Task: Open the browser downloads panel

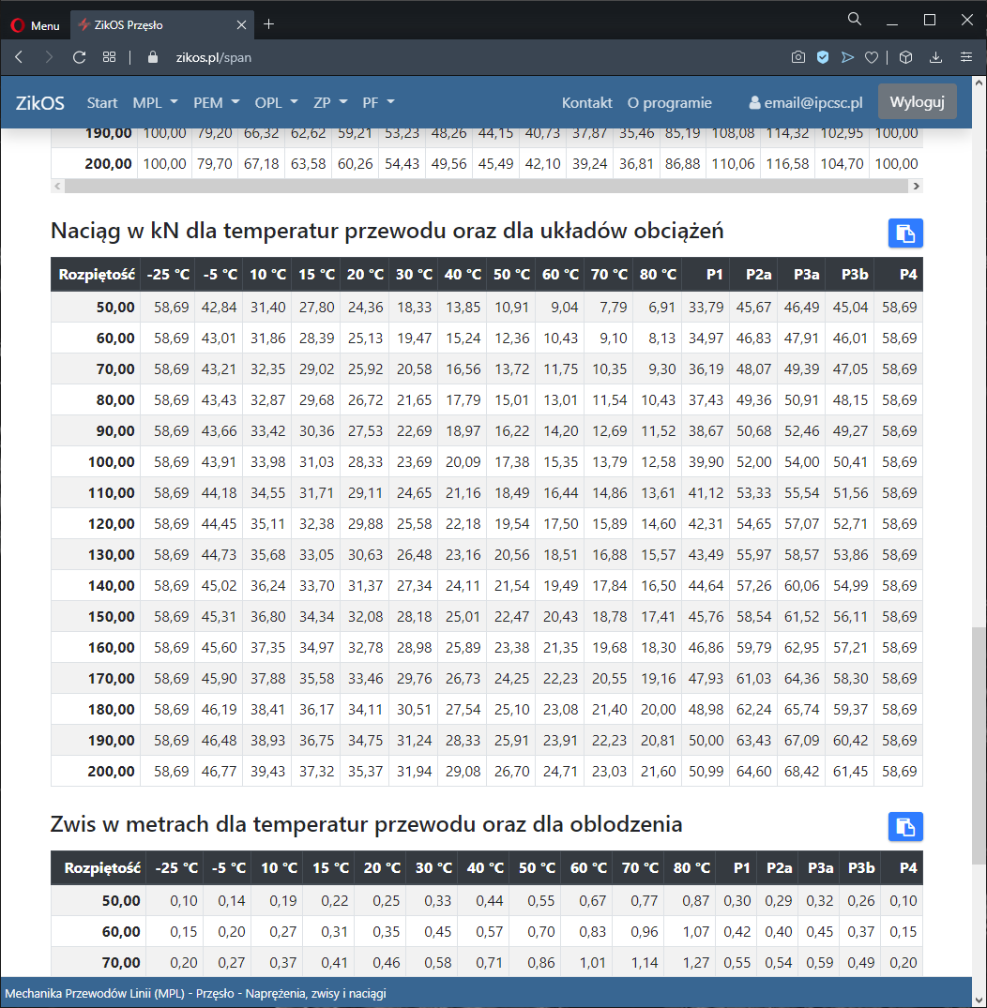Action: tap(935, 57)
